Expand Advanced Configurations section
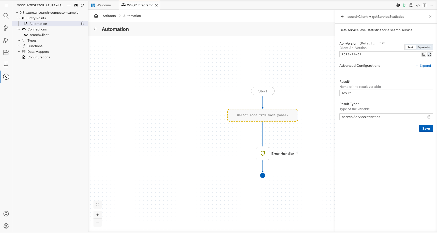This screenshot has height=233, width=437. [x=423, y=66]
